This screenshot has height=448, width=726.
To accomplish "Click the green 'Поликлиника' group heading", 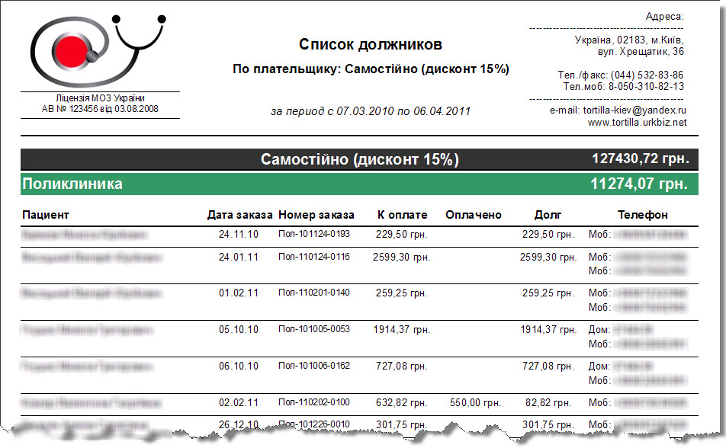I will (x=72, y=184).
